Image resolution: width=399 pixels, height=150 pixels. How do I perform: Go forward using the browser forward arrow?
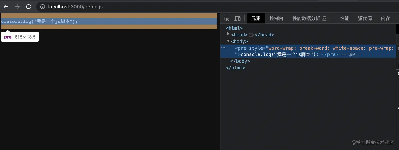pos(17,7)
